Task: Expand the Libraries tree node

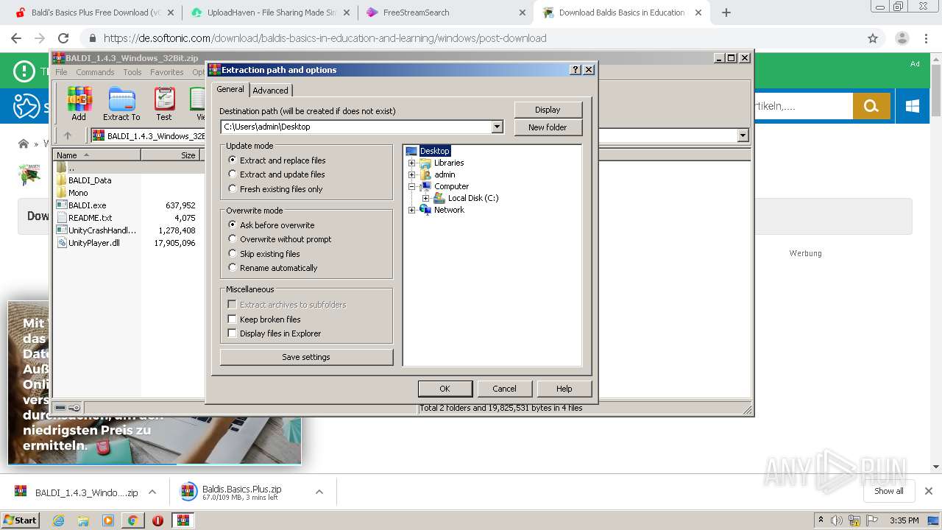Action: pos(412,163)
